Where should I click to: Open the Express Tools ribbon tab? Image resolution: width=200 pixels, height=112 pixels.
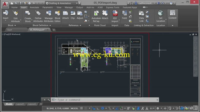click(x=113, y=7)
